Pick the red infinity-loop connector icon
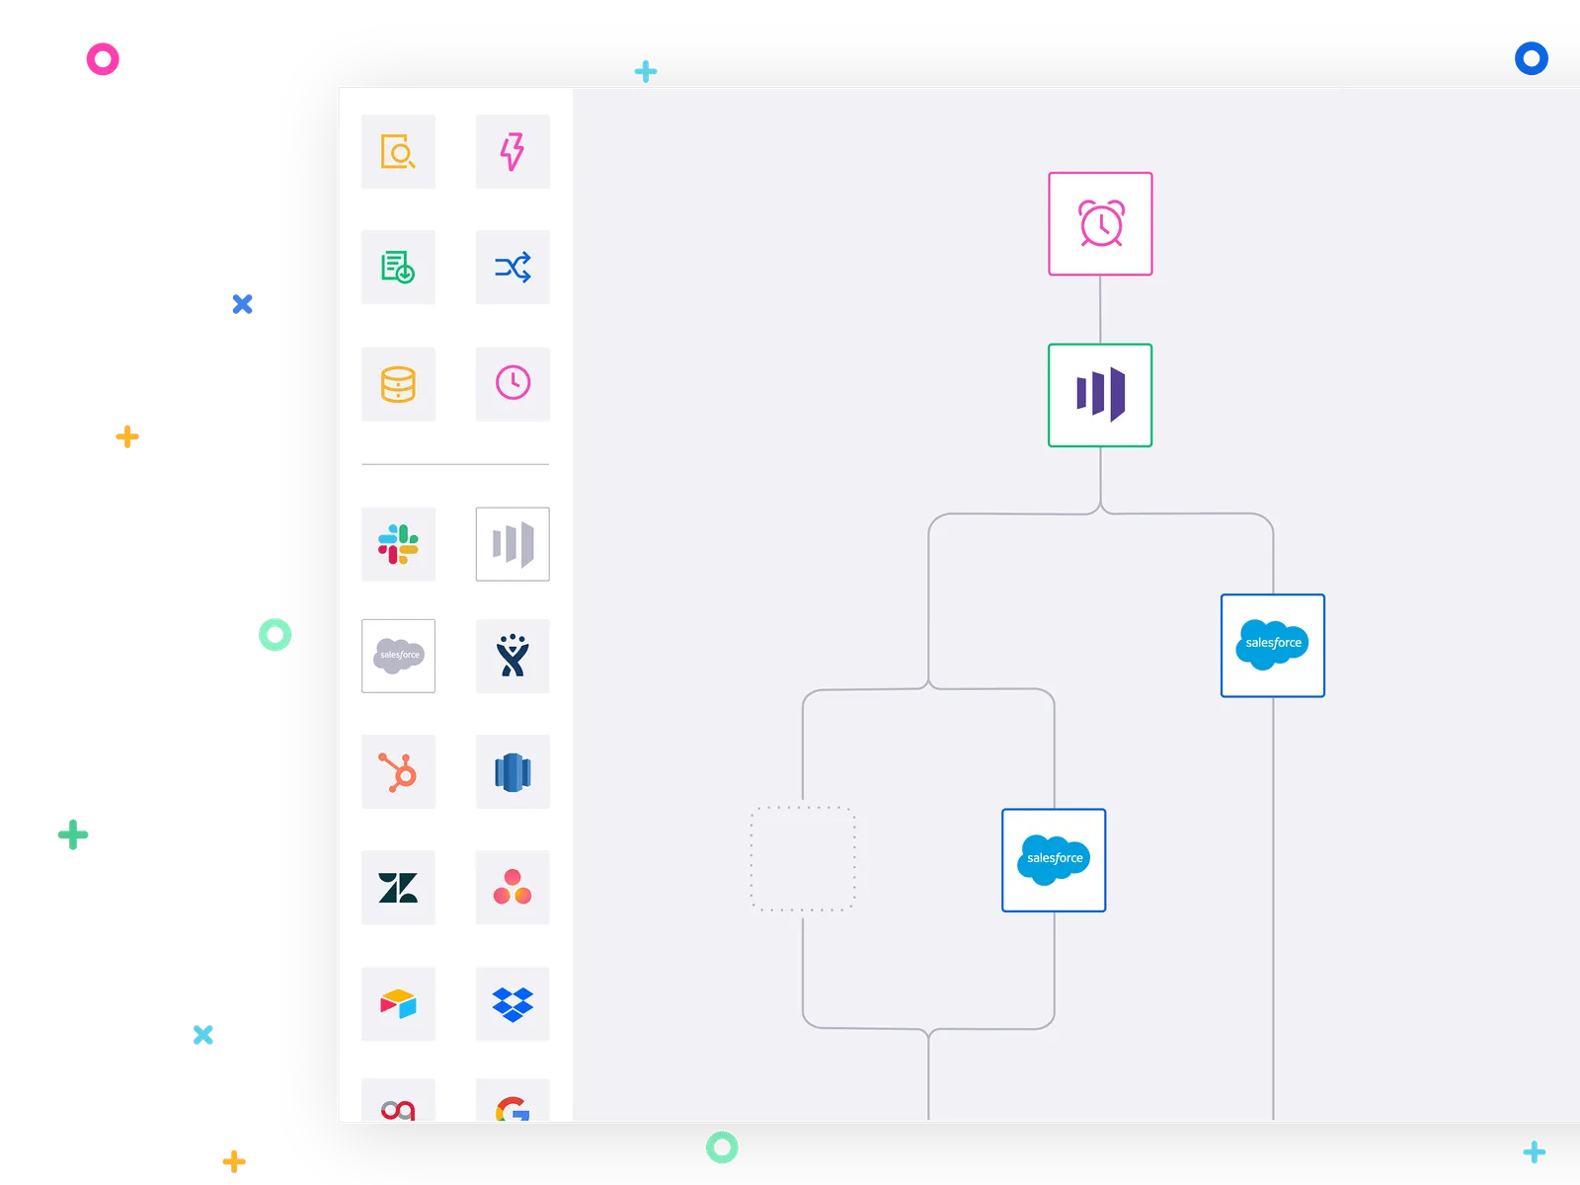This screenshot has height=1185, width=1580. [398, 1100]
